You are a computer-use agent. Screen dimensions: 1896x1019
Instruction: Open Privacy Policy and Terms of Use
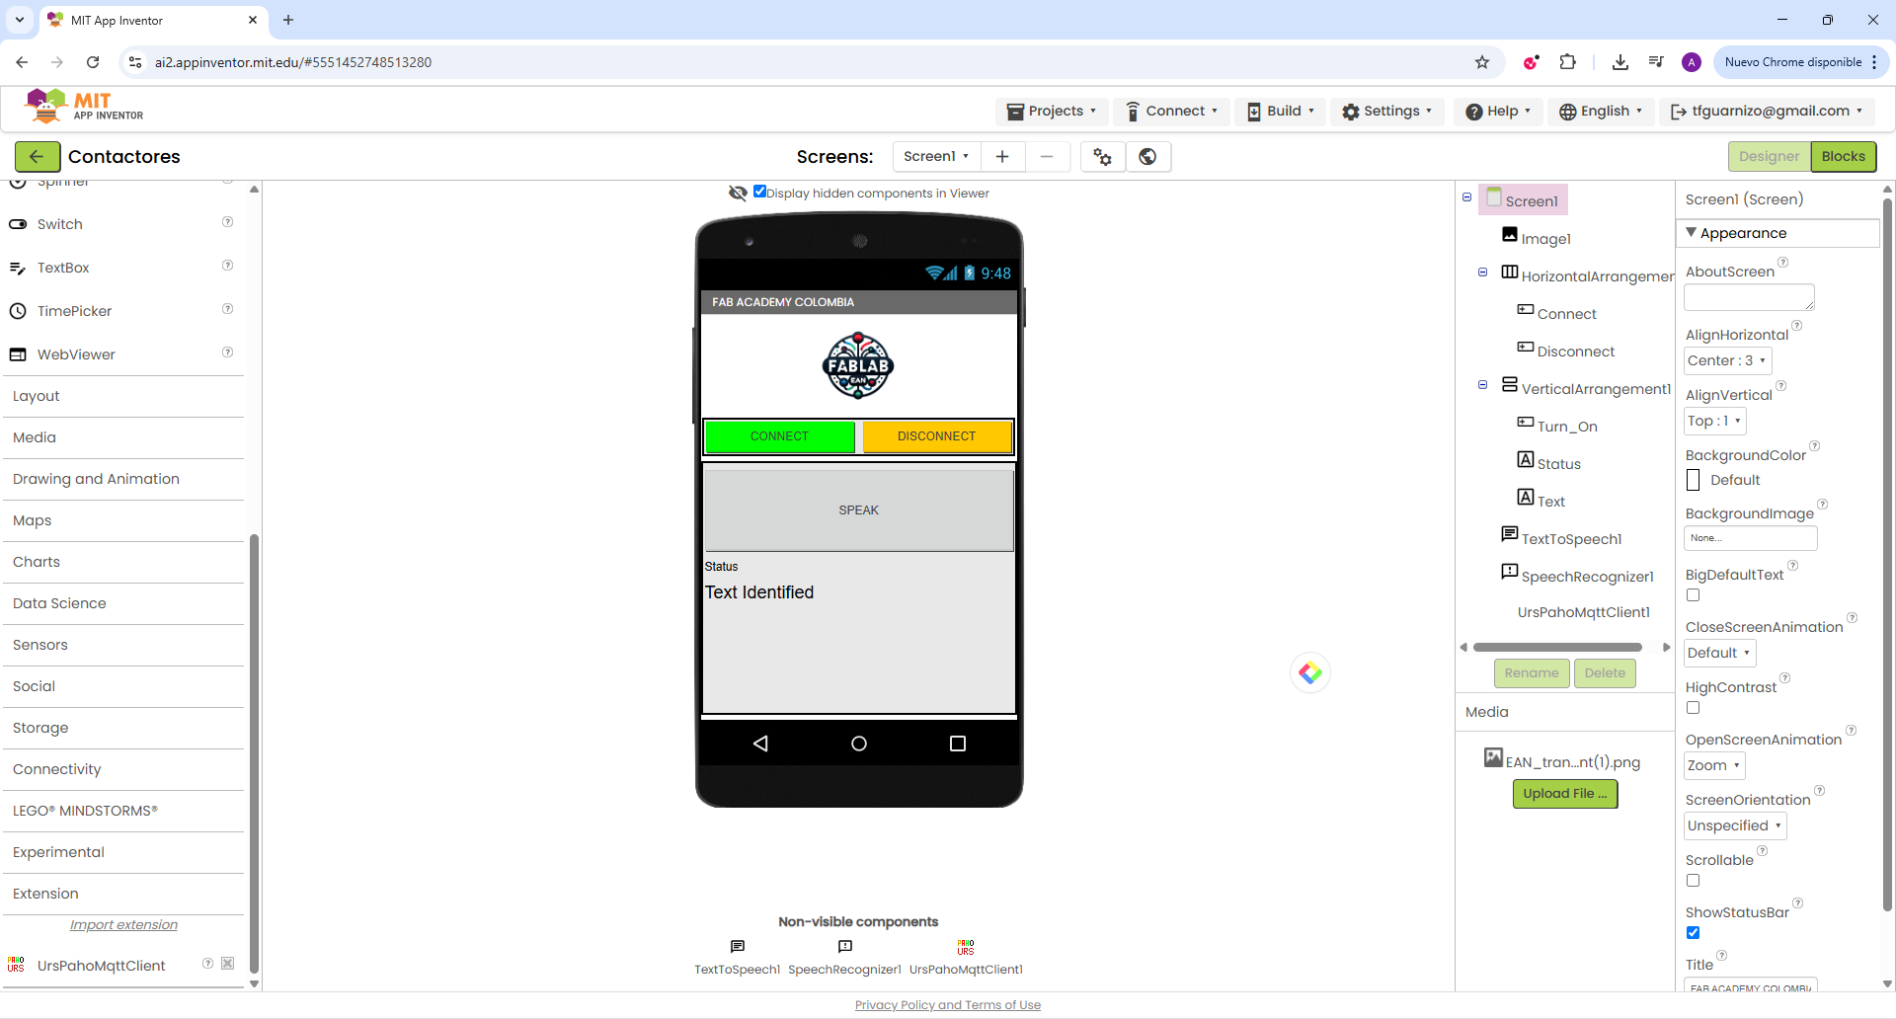click(x=948, y=1005)
